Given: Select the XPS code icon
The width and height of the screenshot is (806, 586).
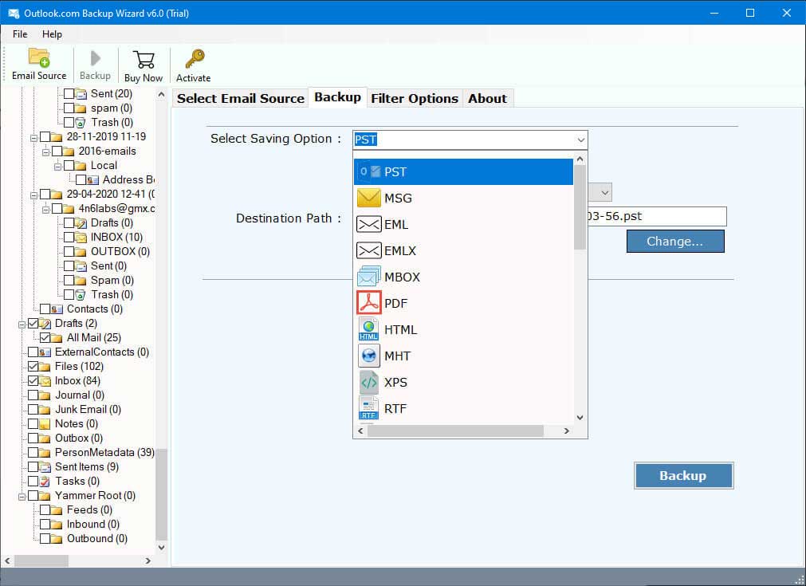Looking at the screenshot, I should click(368, 382).
